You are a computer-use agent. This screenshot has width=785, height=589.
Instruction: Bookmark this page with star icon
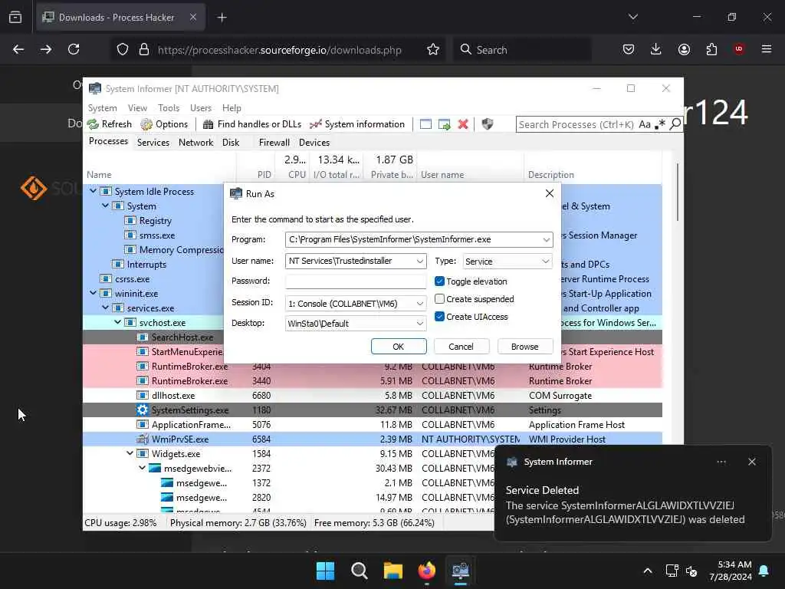(x=433, y=49)
